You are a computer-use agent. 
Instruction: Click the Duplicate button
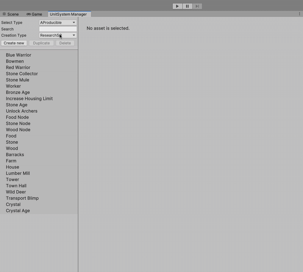point(41,43)
